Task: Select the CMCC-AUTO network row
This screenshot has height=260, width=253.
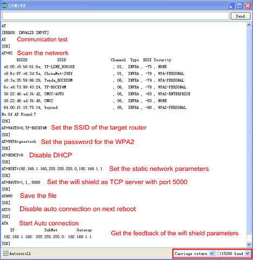Action: (97, 94)
